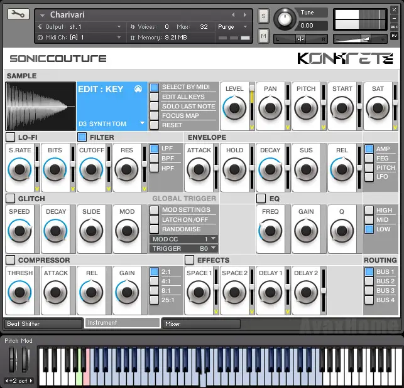Enable SOLO LAST NOTE checkbox
The image size is (404, 388).
pos(155,106)
